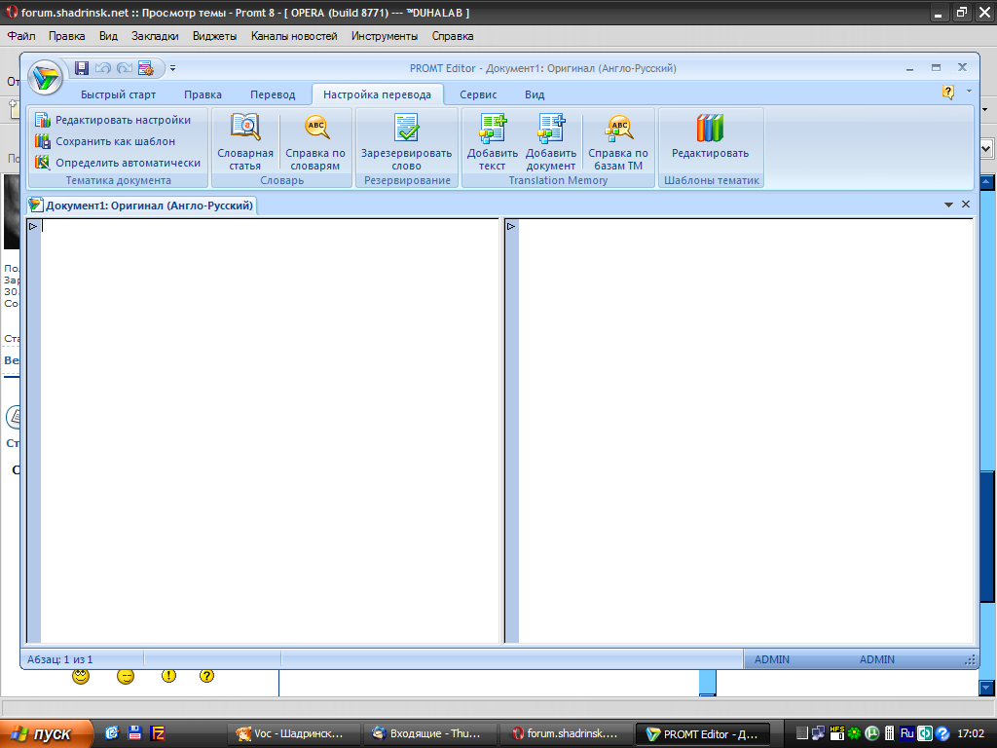Switch to the Правка ribbon tab
Viewport: 997px width, 748px height.
[203, 94]
